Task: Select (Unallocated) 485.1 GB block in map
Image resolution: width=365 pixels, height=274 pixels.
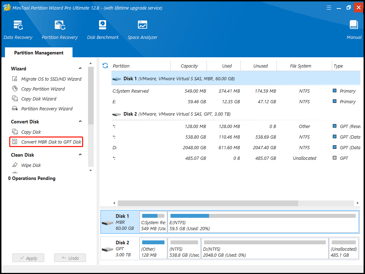Action: (x=343, y=248)
